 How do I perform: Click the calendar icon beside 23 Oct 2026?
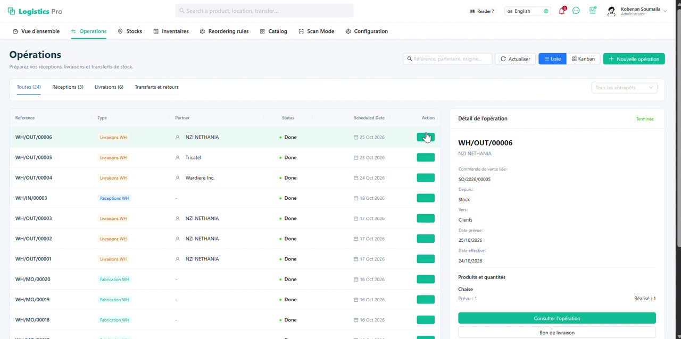(356, 157)
